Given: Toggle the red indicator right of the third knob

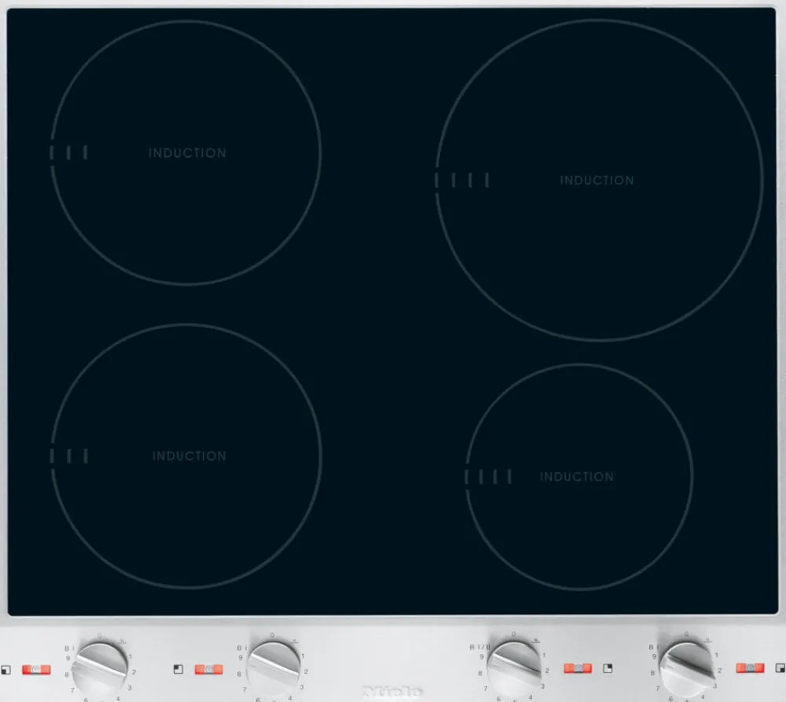Looking at the screenshot, I should pos(578,668).
